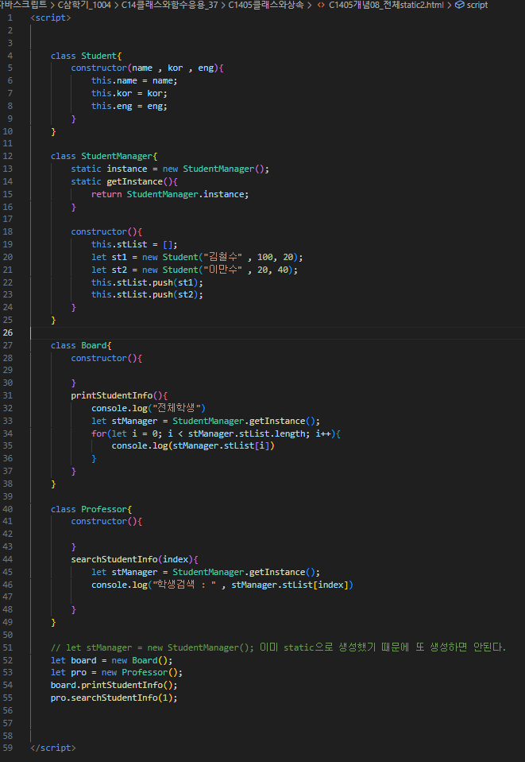Viewport: 525px width, 762px height.
Task: Click 'this.stList.push(st1);' statement
Action: [x=147, y=282]
